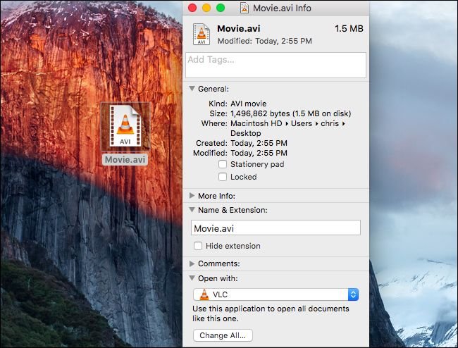Click the Movie.avi label under the desktop icon
This screenshot has width=458, height=348.
click(125, 159)
